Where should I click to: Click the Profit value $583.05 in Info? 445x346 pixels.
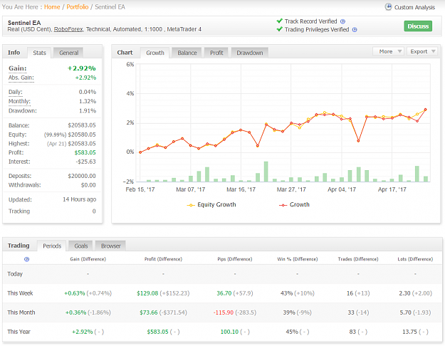coord(85,152)
